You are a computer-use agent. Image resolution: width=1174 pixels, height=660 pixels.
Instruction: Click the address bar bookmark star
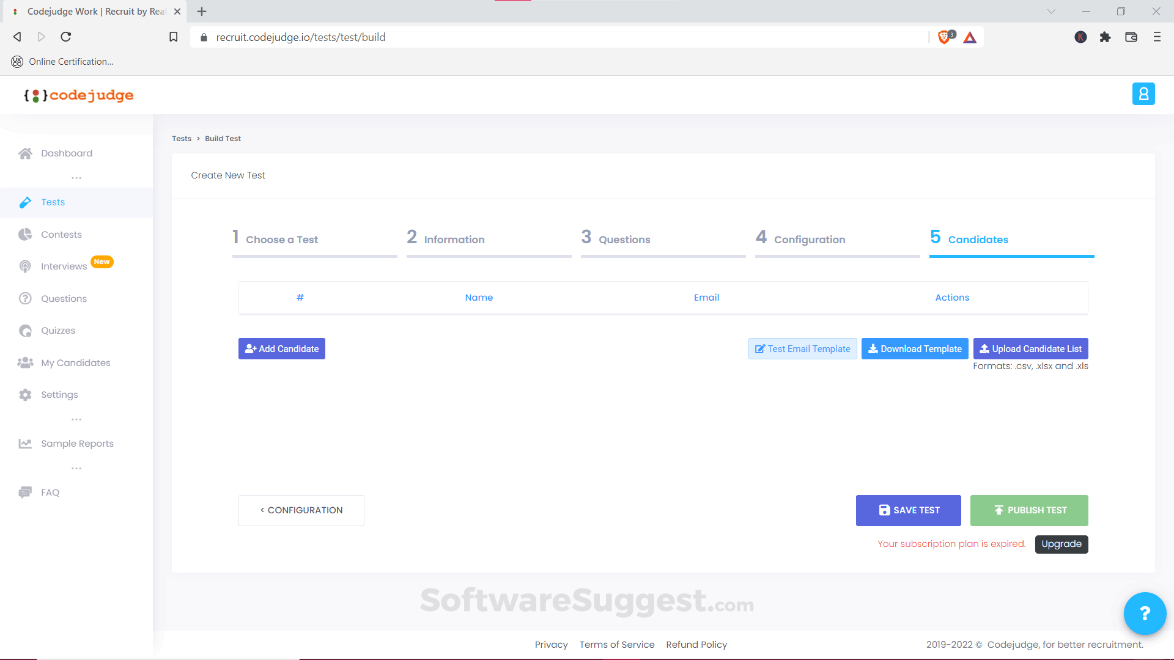coord(173,37)
